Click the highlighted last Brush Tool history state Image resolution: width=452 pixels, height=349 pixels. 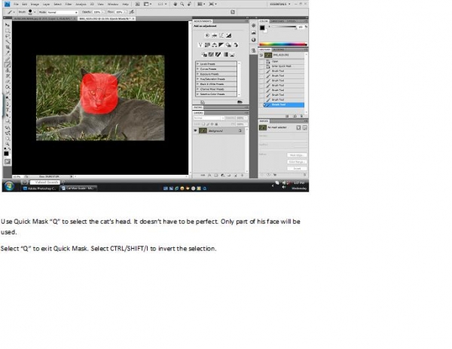point(284,105)
